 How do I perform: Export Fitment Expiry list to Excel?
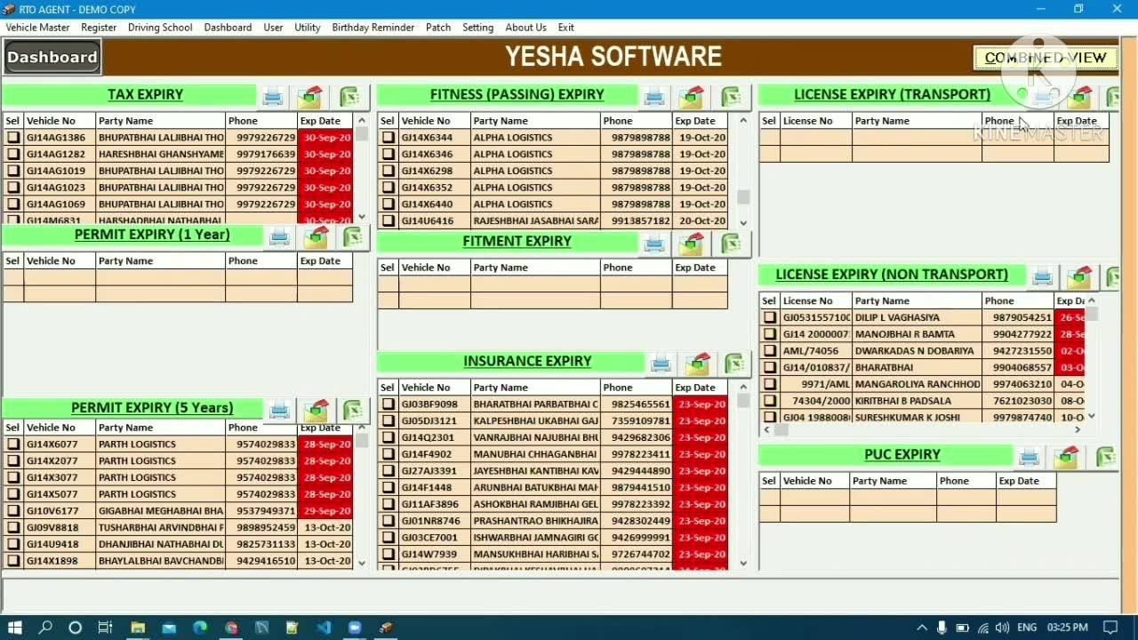point(732,243)
